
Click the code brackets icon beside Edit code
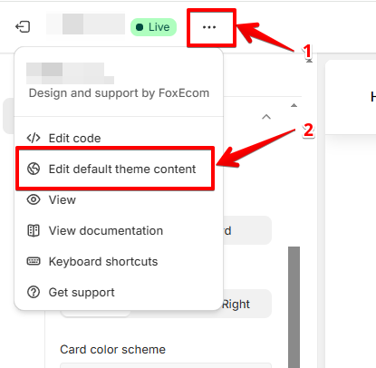coord(34,138)
